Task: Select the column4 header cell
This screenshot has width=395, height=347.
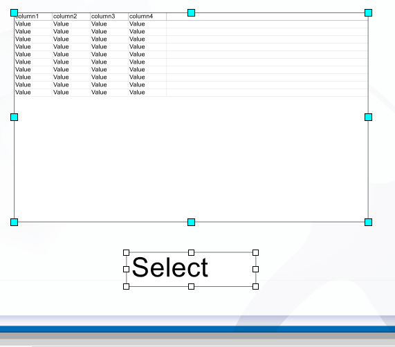Action: pos(147,17)
